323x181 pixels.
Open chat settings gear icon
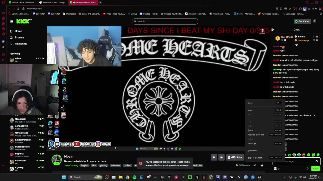pos(307,169)
